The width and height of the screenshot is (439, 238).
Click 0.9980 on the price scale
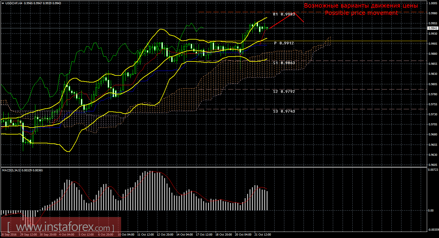pos(433,13)
